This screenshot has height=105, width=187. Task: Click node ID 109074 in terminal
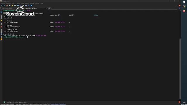tap(52, 31)
